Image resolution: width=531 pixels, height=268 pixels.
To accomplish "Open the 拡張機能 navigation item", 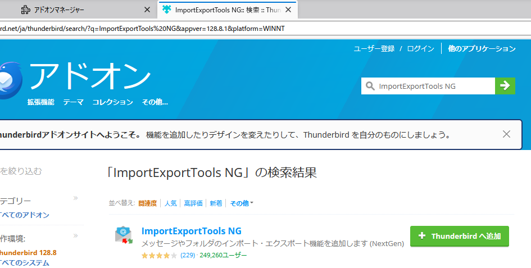I will coord(40,102).
